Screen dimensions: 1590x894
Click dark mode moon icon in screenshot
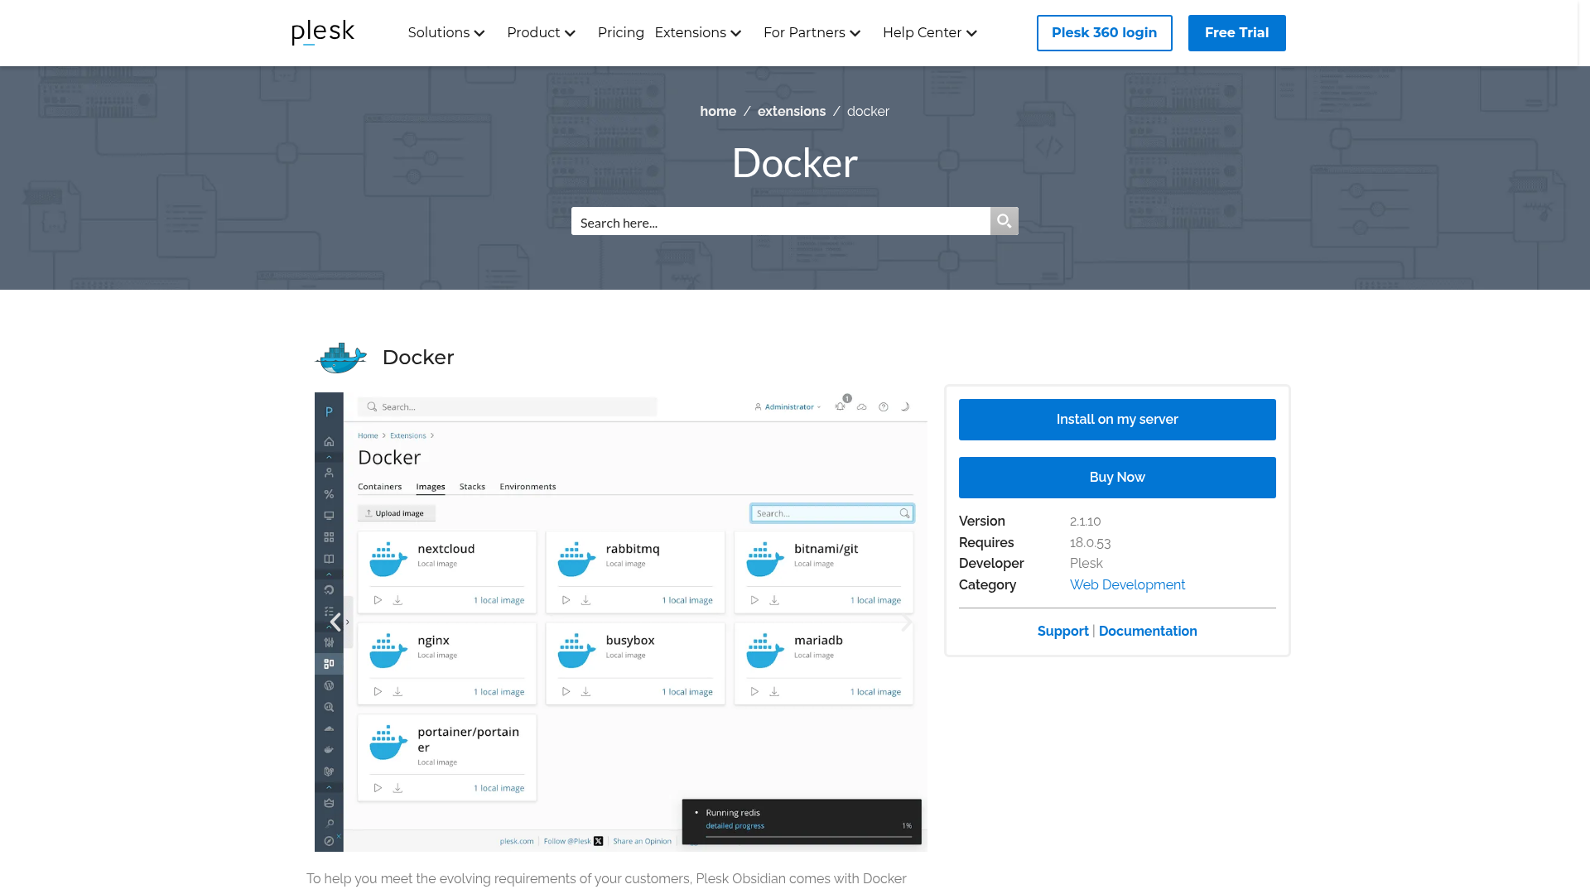[904, 406]
